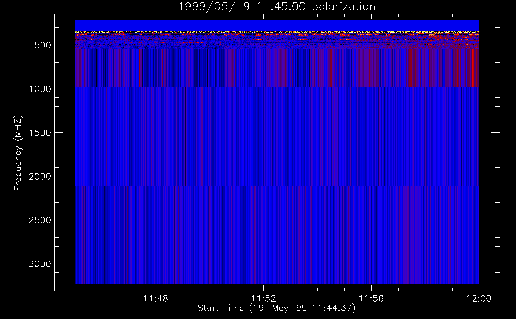
Task: Click the 1500 frequency tick label
Action: (x=40, y=133)
